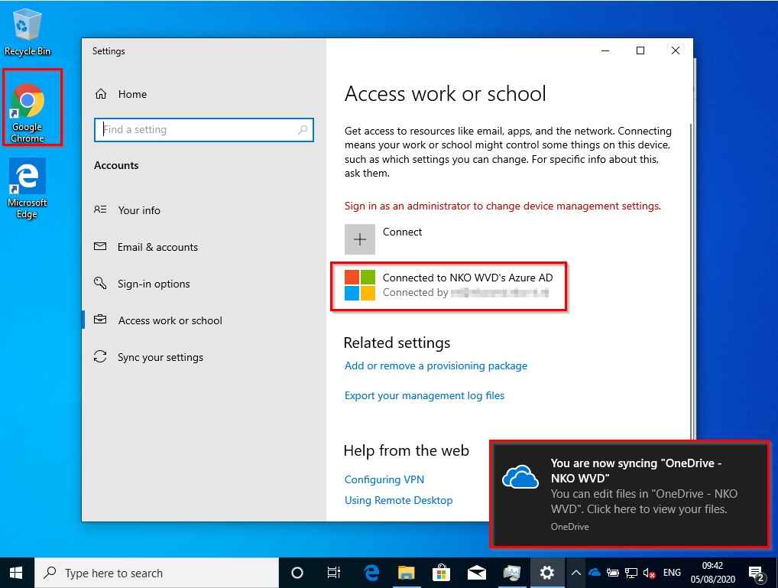Show hidden system tray icons
The image size is (778, 588).
coord(575,573)
